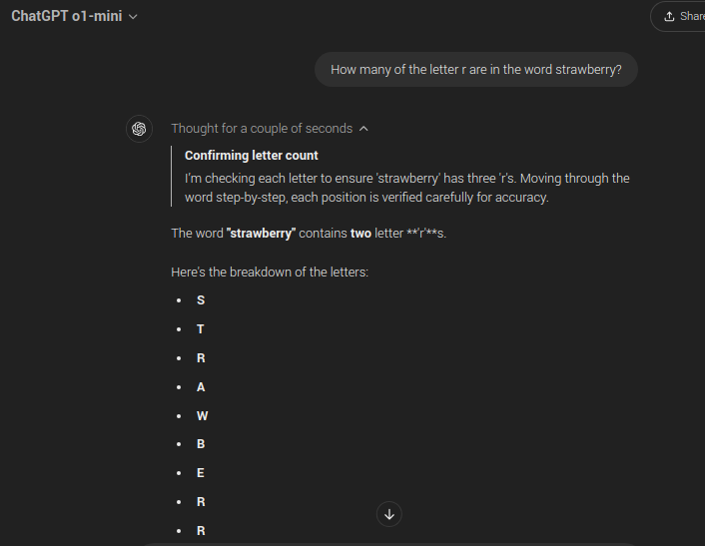Viewport: 705px width, 546px height.
Task: Click the 'W' bullet item
Action: (x=202, y=416)
